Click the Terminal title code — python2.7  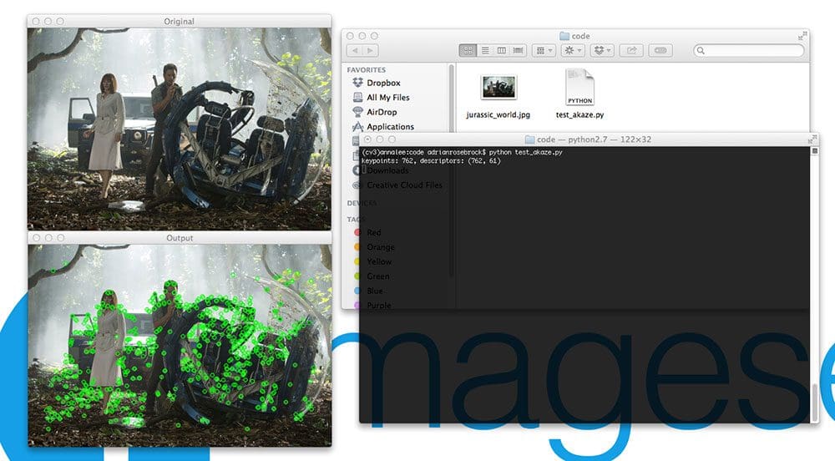[593, 139]
